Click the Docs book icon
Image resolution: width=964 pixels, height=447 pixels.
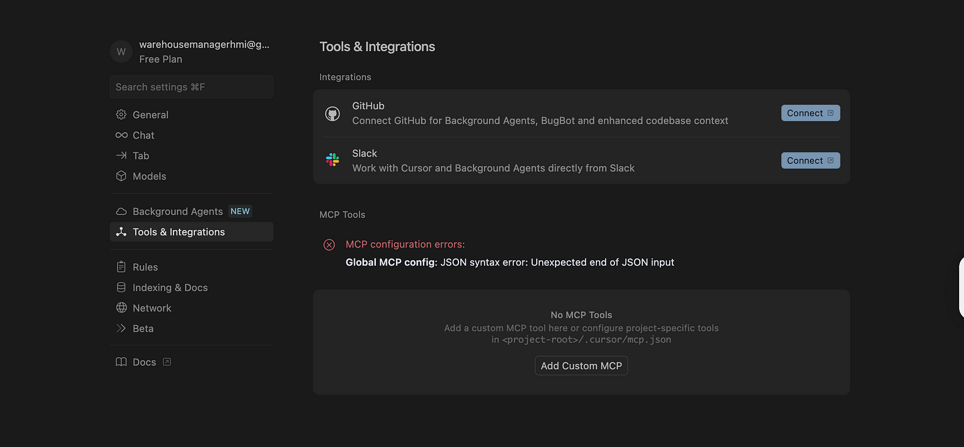121,362
